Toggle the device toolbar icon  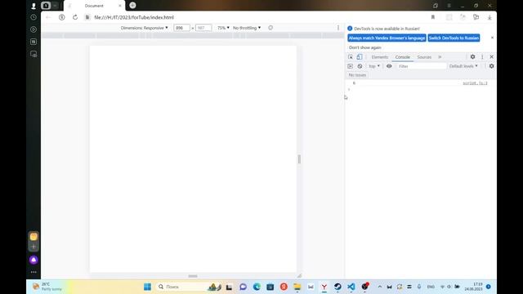pos(360,57)
